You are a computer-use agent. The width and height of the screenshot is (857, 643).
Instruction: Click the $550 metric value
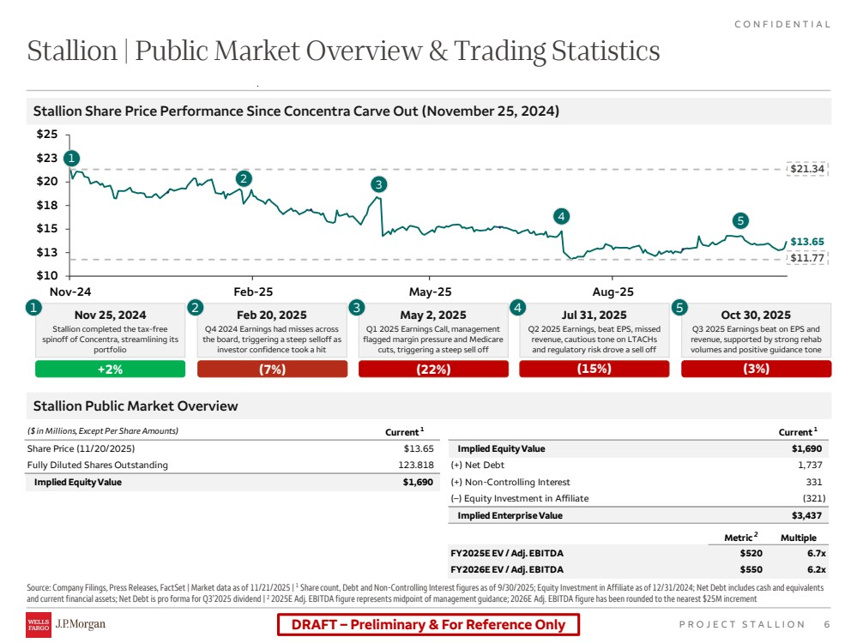751,569
